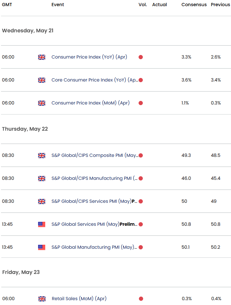Toggle visibility of Manufacturing PMI volatility dot

(x=141, y=178)
